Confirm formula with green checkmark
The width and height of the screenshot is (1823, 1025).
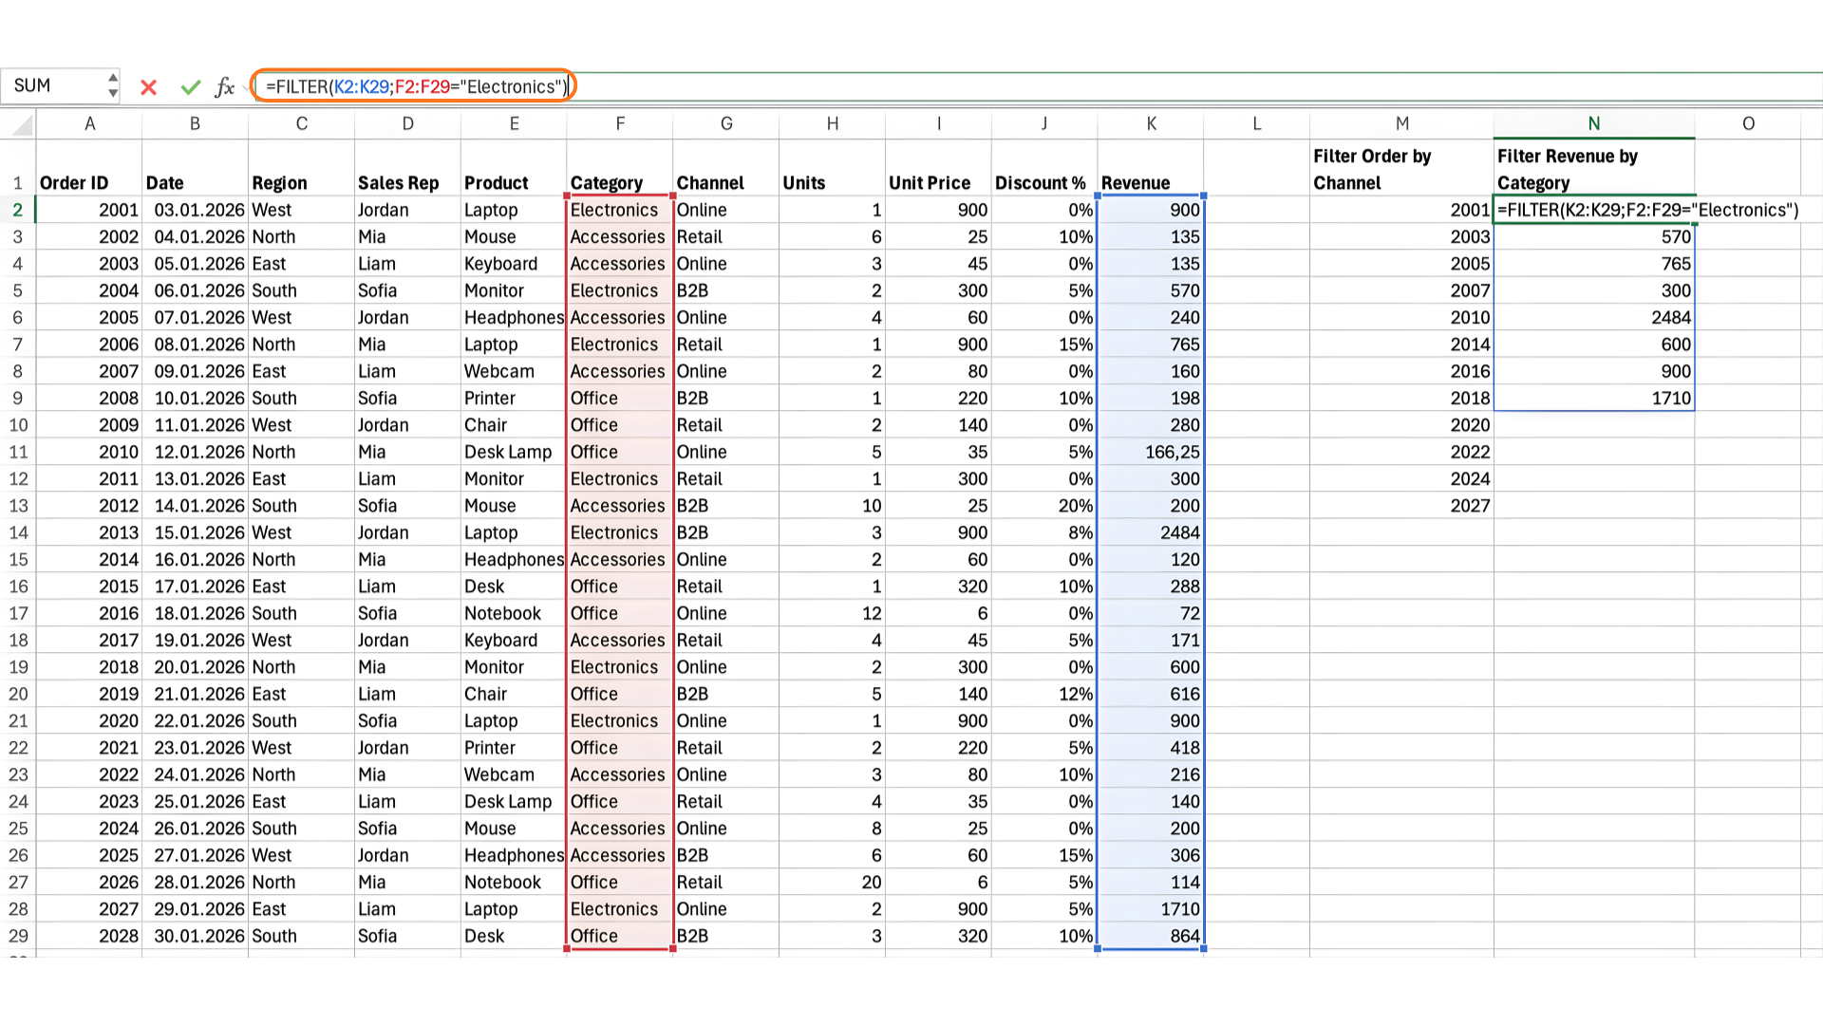191,87
